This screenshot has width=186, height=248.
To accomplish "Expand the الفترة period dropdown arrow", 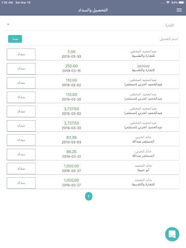I will 8,24.
